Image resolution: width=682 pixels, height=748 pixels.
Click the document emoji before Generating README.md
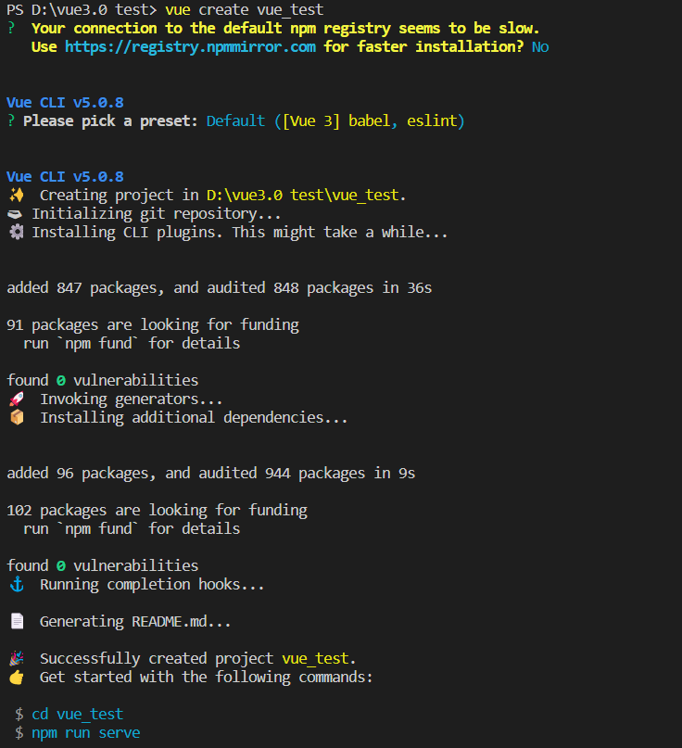[x=17, y=621]
